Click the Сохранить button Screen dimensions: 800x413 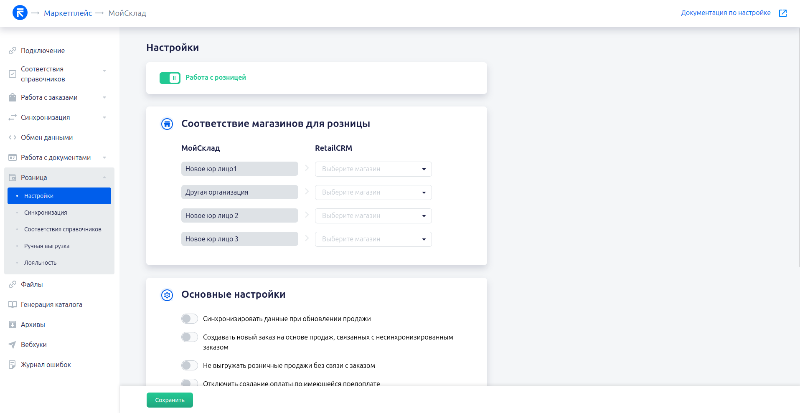pyautogui.click(x=170, y=400)
